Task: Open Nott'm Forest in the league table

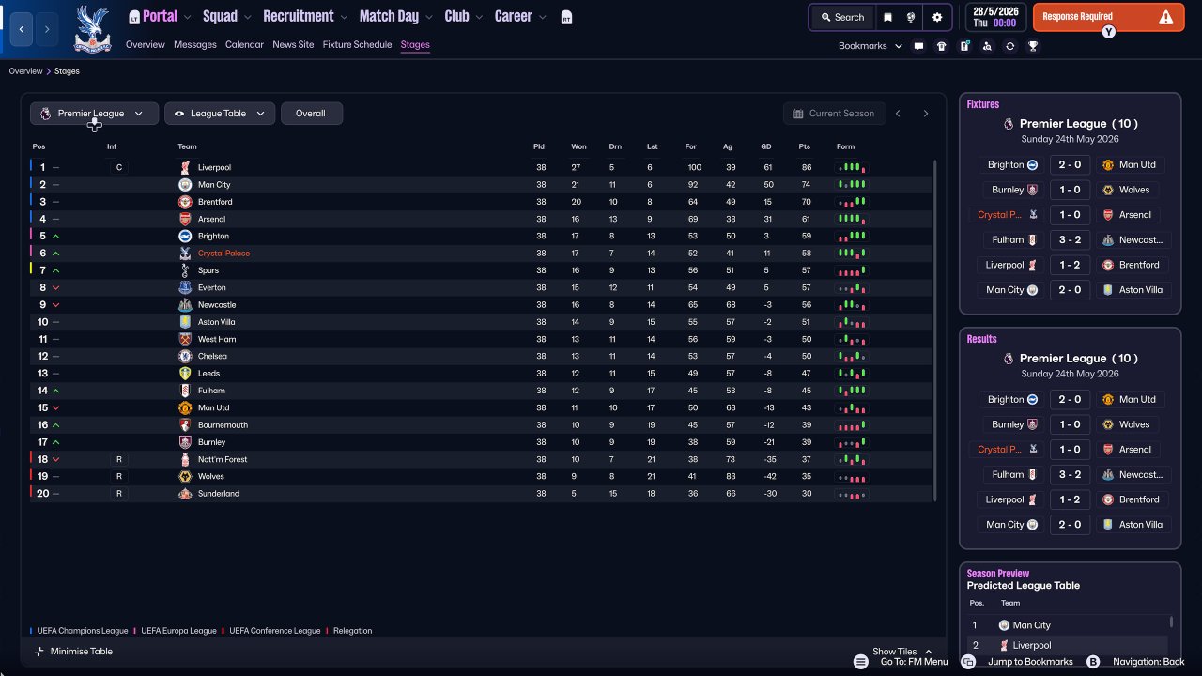Action: coord(223,460)
